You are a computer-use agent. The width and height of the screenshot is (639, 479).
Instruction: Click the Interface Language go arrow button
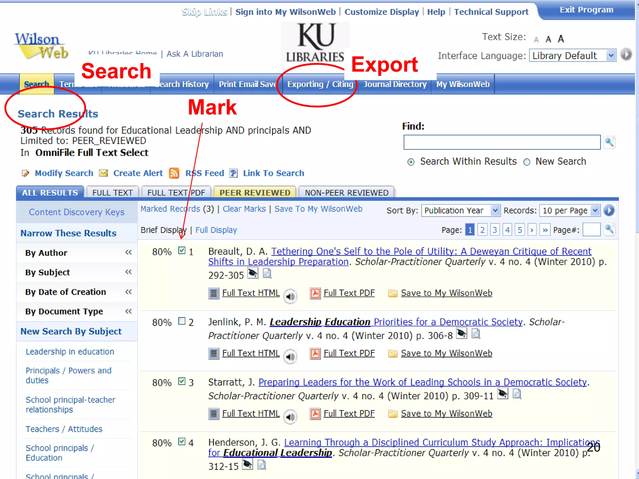pos(626,55)
